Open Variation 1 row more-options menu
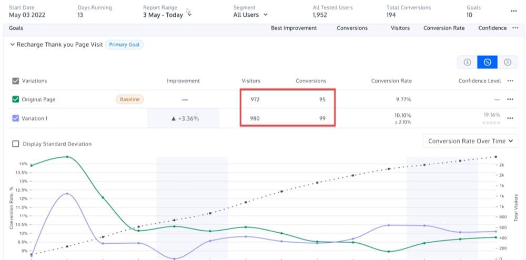 (x=510, y=118)
